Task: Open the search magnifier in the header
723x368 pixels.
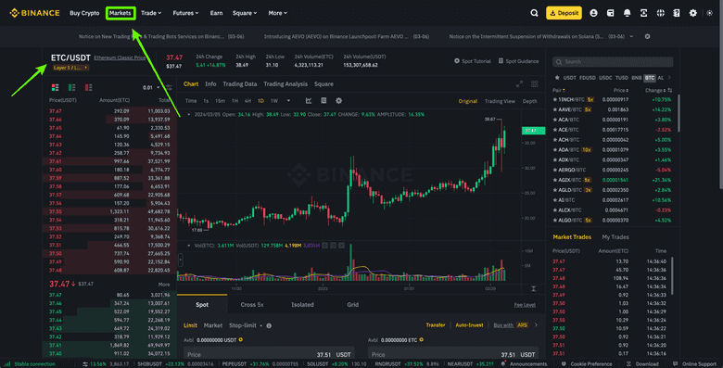Action: click(x=534, y=13)
